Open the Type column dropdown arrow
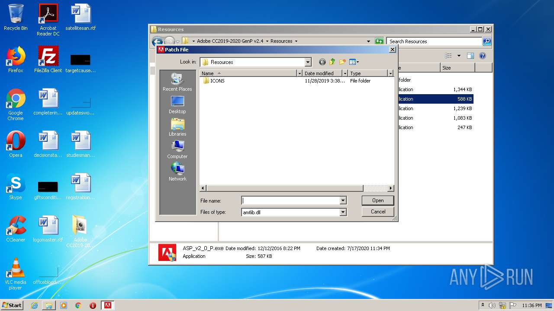This screenshot has width=554, height=311. click(390, 73)
